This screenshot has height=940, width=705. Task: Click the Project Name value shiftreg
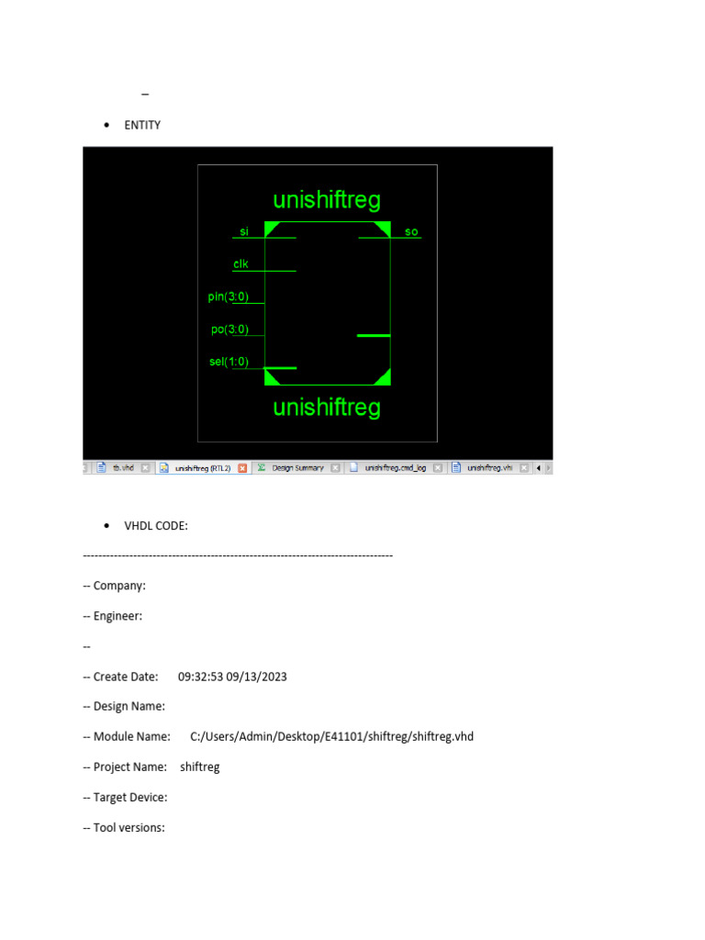click(199, 767)
